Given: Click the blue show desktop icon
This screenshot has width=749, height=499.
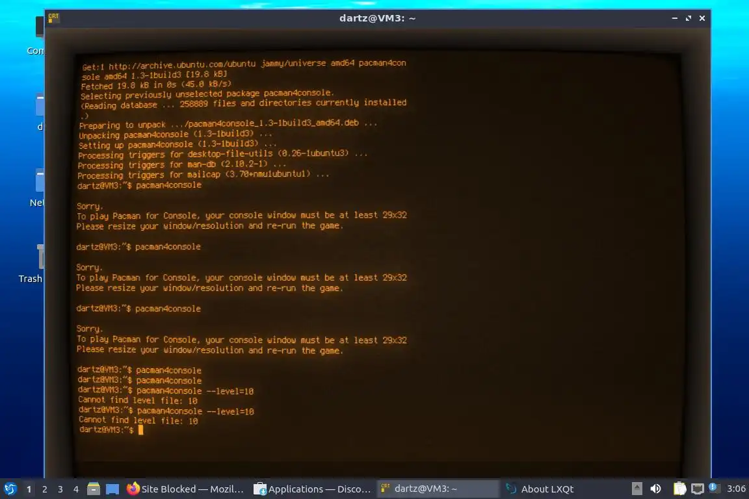Looking at the screenshot, I should click(112, 489).
